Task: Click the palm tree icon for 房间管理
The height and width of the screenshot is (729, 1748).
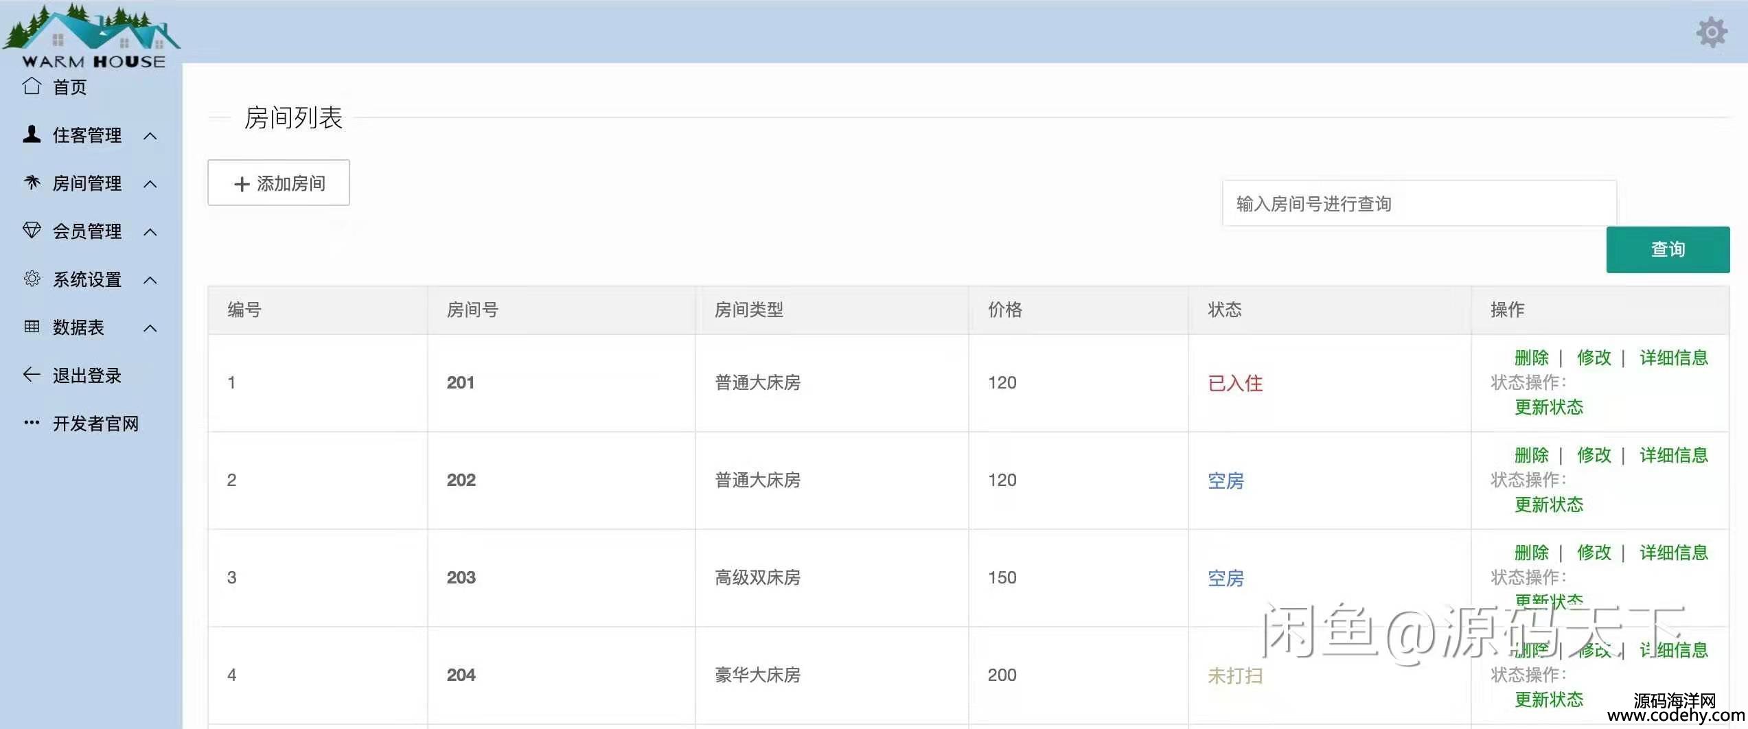Action: click(32, 183)
